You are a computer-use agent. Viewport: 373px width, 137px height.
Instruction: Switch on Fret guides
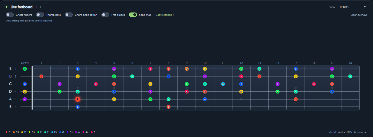pos(105,15)
